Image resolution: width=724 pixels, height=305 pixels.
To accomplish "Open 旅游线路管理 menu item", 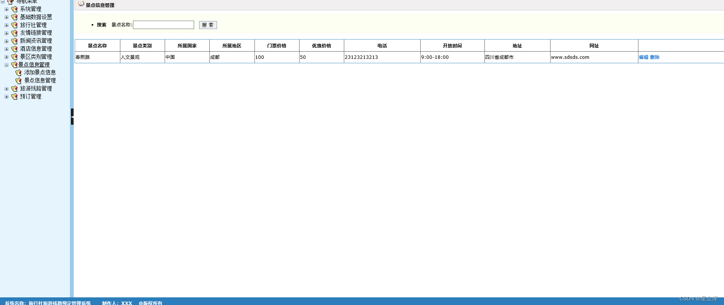I will point(36,89).
